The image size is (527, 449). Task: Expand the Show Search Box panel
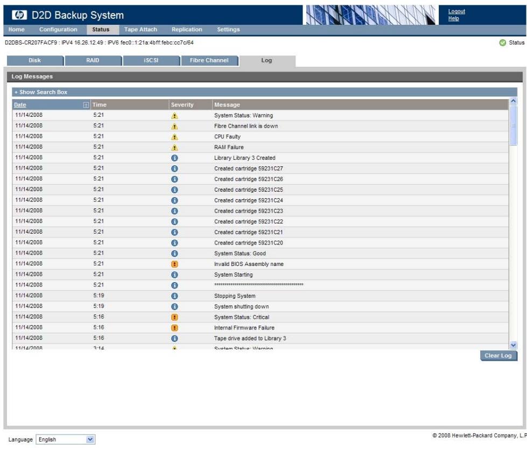click(264, 92)
